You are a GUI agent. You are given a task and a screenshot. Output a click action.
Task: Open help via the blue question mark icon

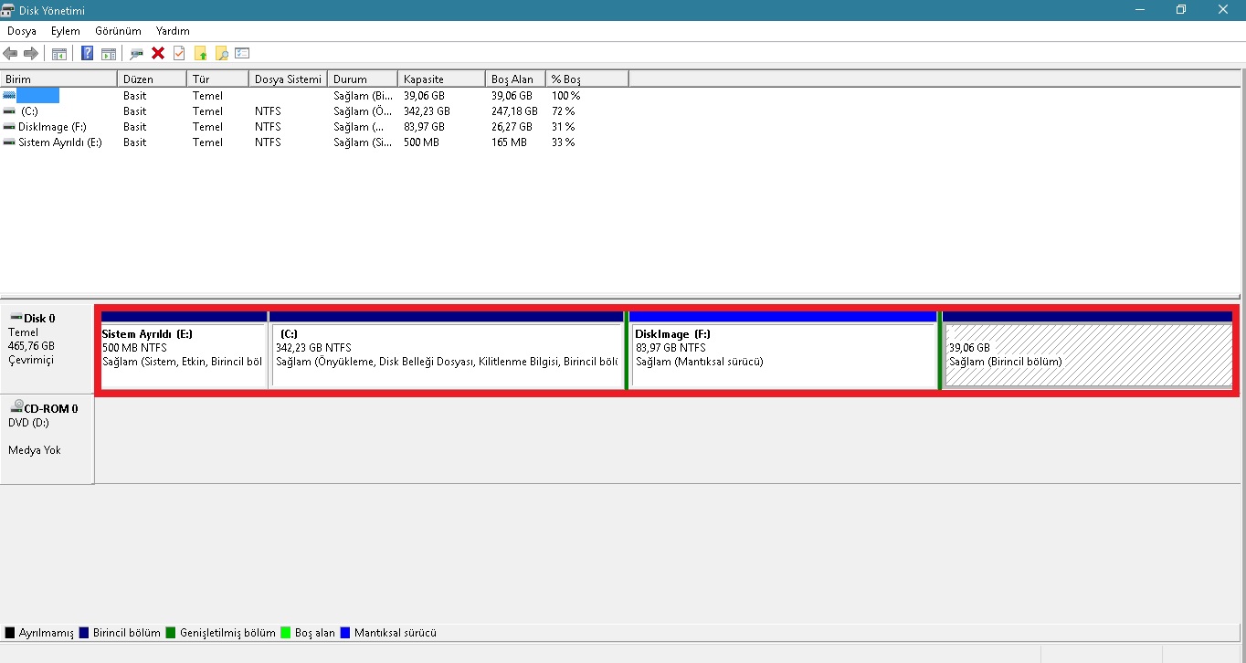[x=87, y=53]
